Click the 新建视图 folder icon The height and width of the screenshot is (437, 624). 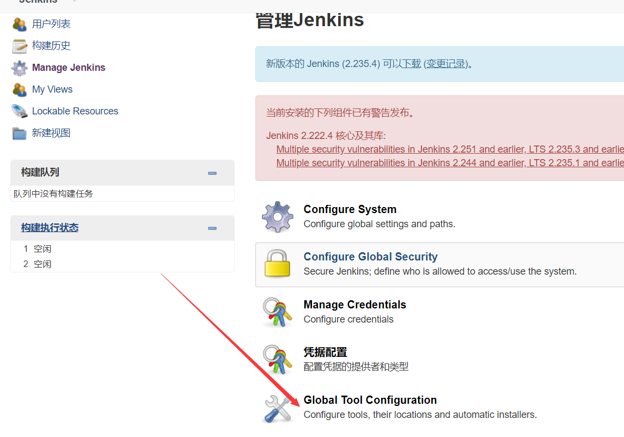point(20,133)
